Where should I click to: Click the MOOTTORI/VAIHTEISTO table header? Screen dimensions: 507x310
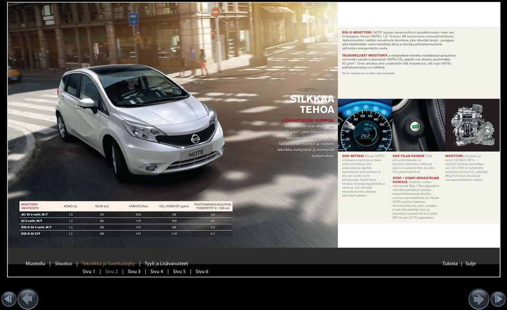click(x=30, y=206)
